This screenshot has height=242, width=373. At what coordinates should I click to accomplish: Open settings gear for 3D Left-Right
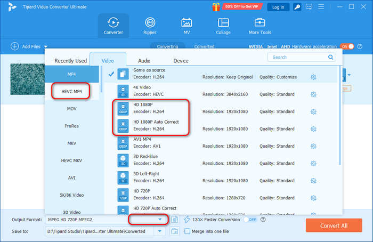tap(313, 181)
